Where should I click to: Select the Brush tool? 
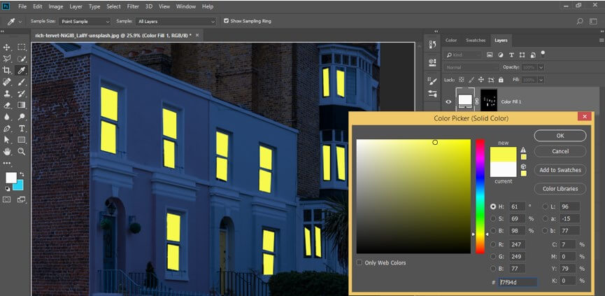22,82
